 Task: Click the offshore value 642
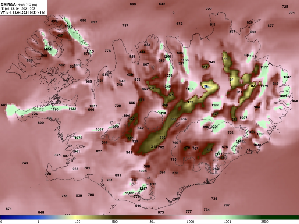pyautogui.click(x=162, y=4)
